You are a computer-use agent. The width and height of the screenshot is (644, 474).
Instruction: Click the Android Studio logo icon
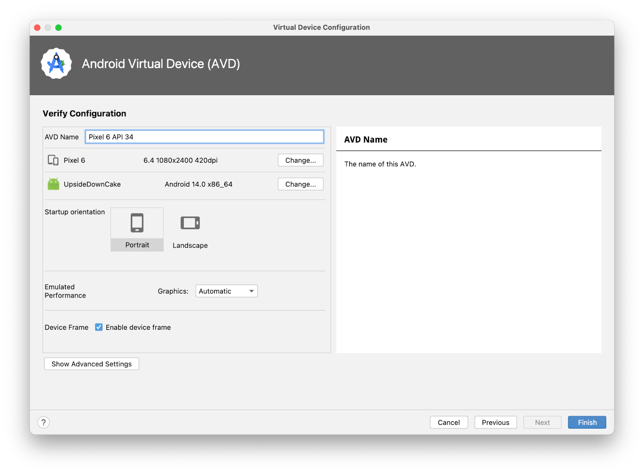pos(56,64)
